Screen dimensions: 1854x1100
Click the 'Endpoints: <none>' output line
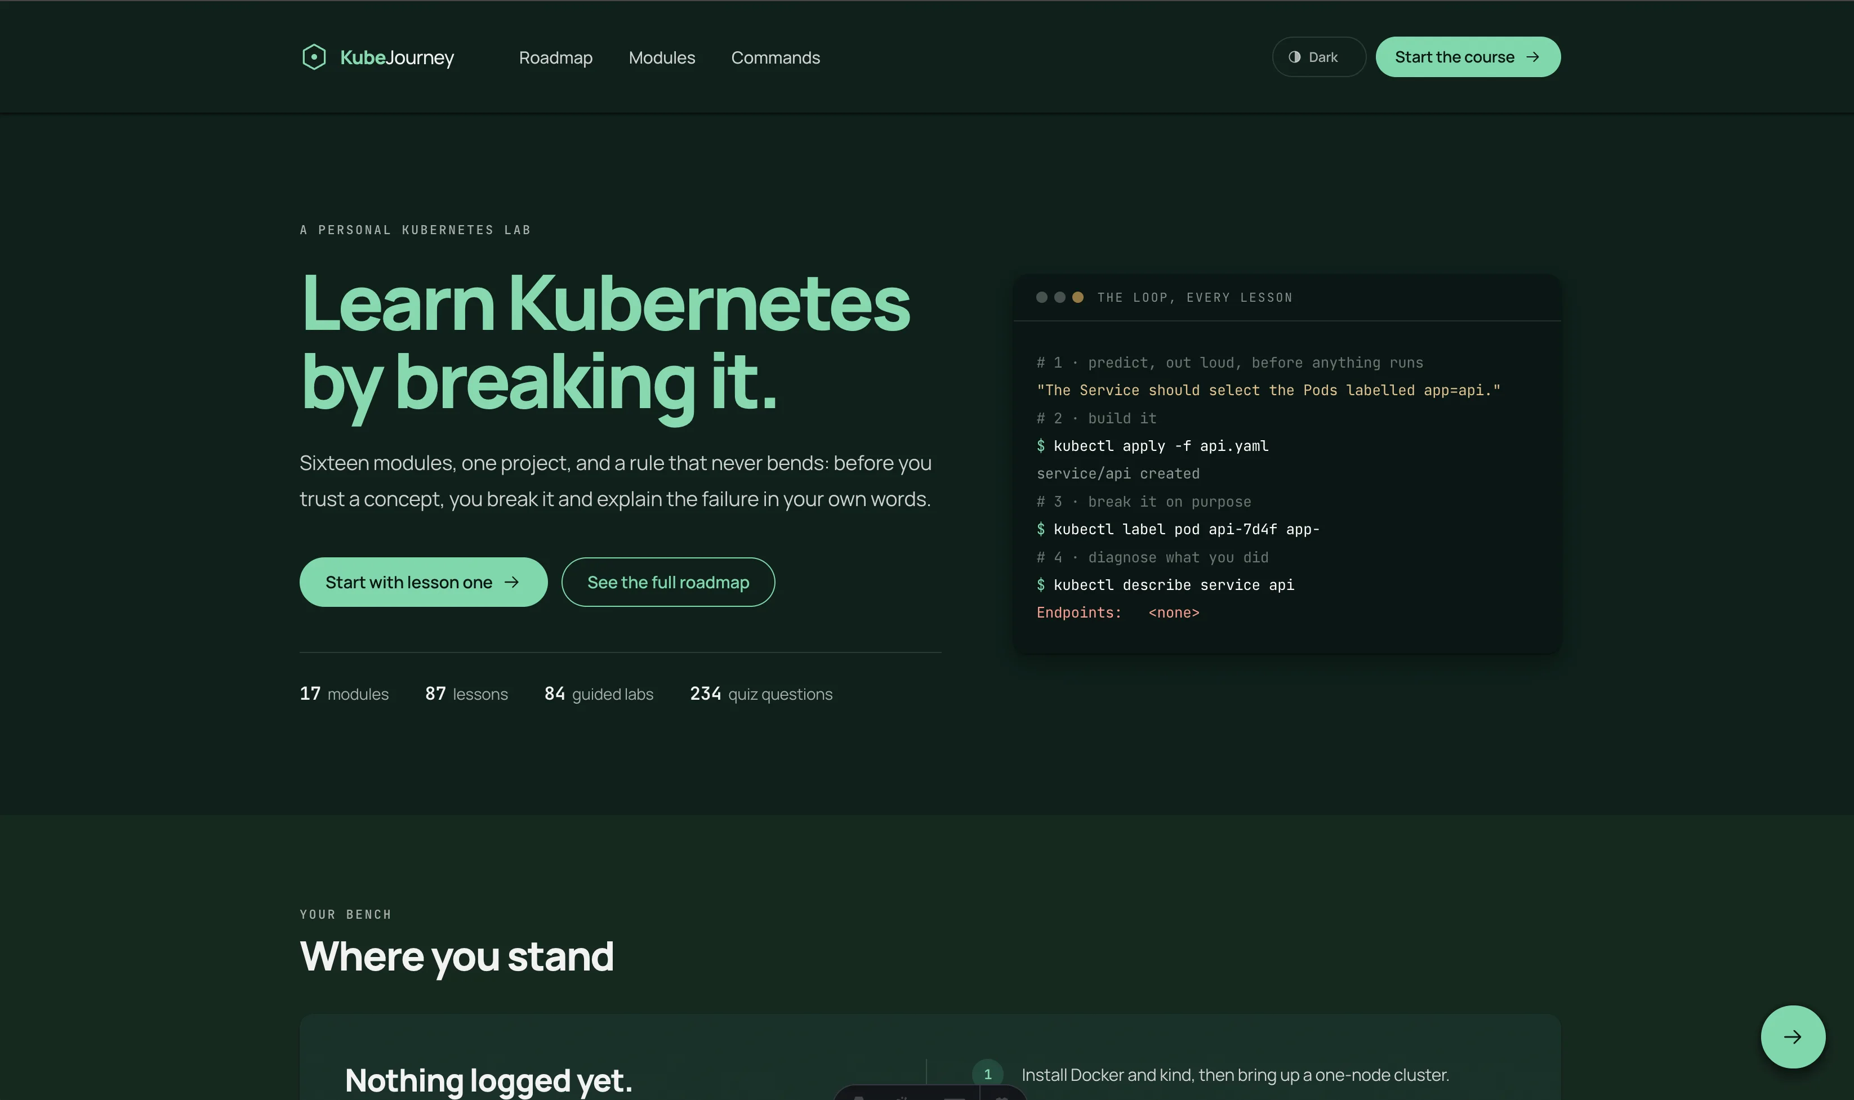point(1118,612)
